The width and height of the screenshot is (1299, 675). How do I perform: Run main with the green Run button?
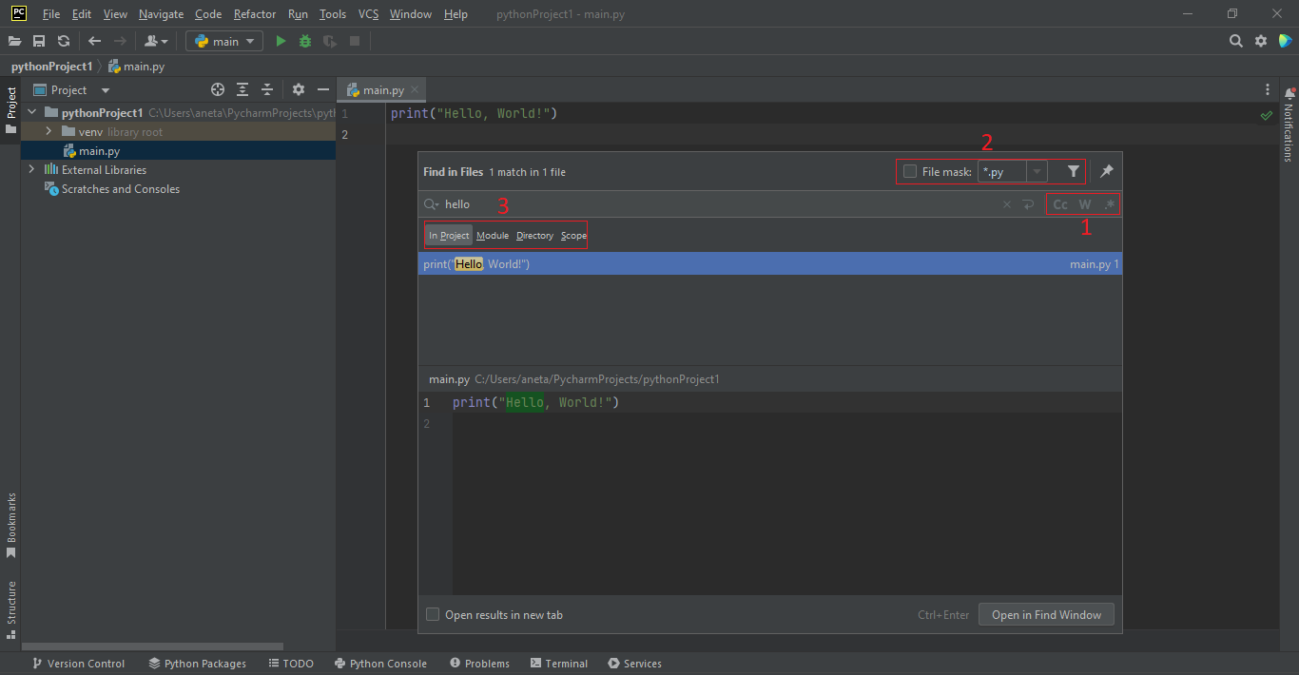(x=281, y=41)
